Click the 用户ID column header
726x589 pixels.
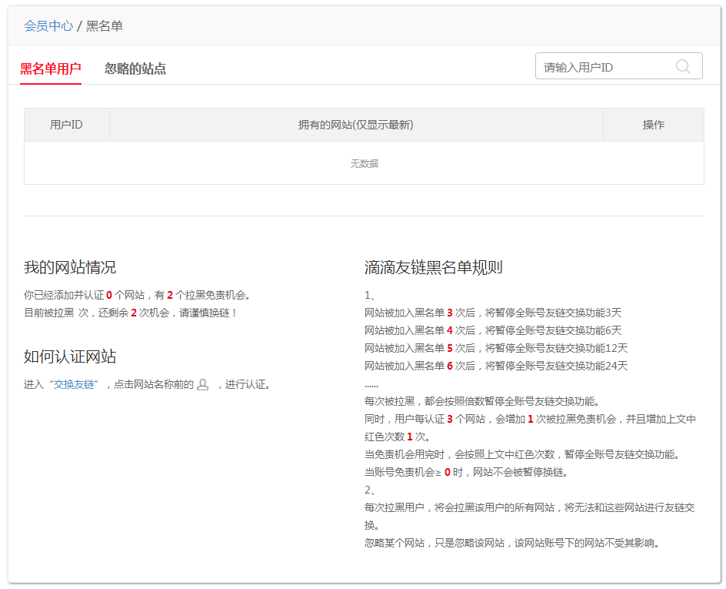66,124
